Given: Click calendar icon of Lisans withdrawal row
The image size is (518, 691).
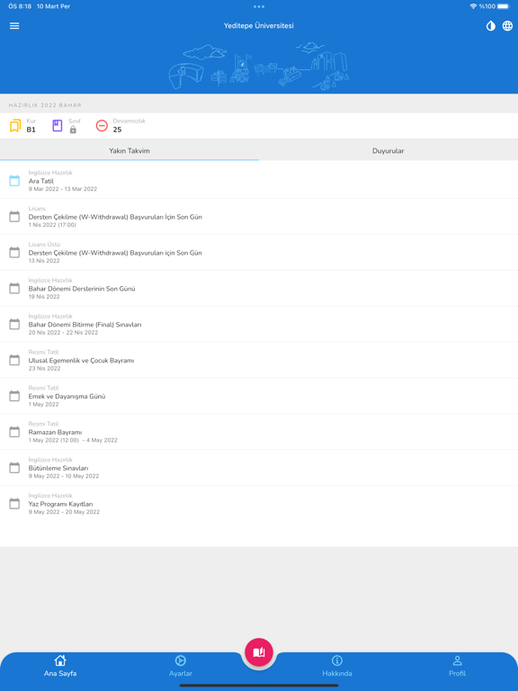Looking at the screenshot, I should coord(14,216).
